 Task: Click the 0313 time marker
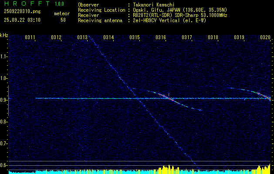point(82,37)
